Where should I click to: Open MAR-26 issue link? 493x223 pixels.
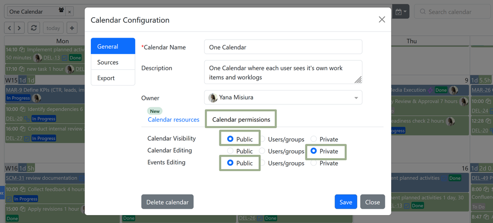coord(481,90)
